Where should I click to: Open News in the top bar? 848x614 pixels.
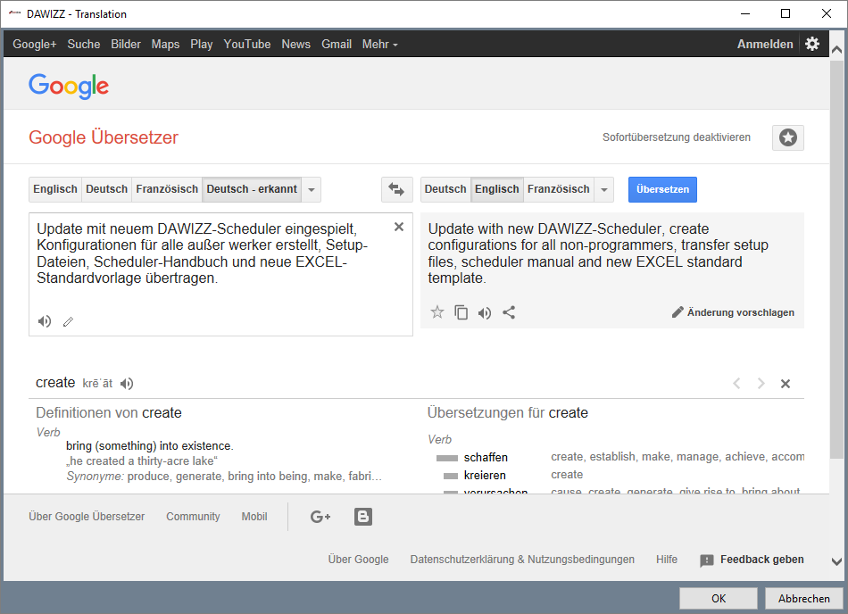[x=295, y=45]
